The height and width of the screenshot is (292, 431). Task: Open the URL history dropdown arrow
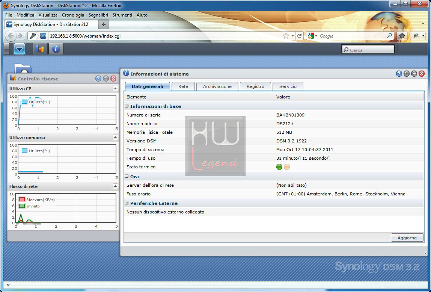point(292,36)
